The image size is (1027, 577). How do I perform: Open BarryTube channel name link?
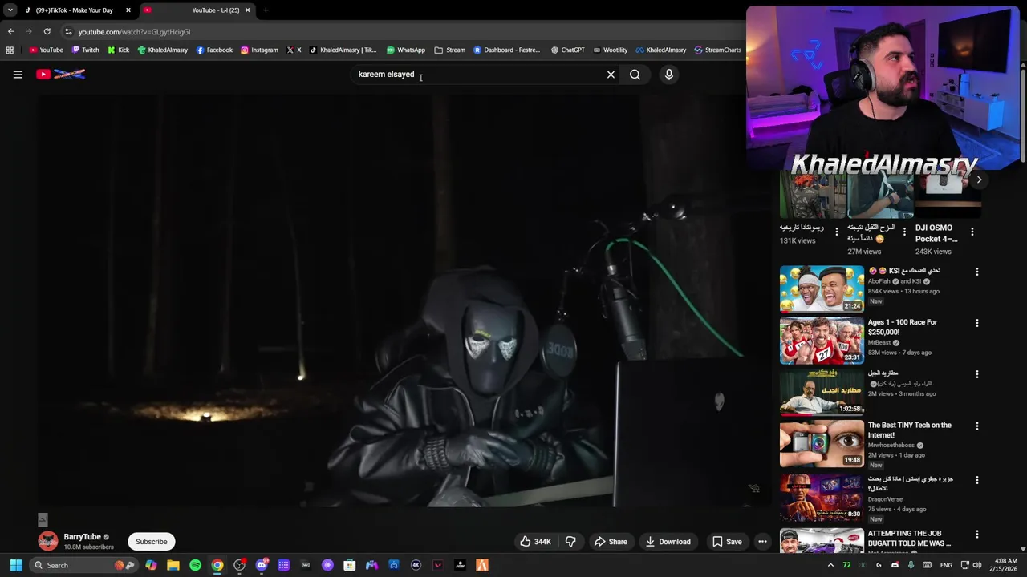point(83,537)
